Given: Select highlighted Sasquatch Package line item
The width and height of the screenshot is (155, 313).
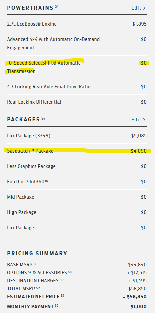Looking at the screenshot, I should (x=77, y=151).
